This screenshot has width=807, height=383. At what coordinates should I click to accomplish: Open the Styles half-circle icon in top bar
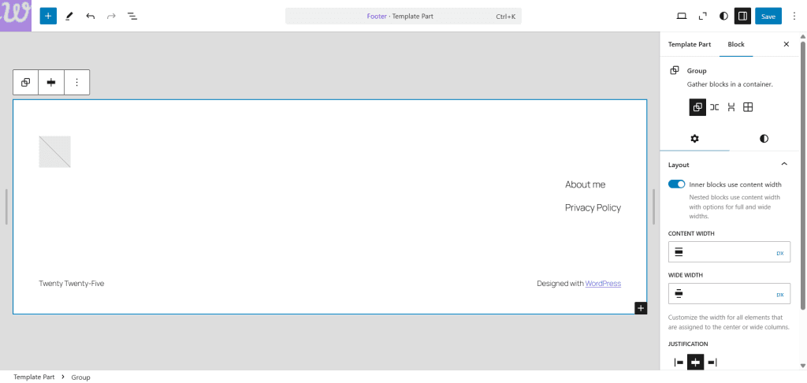pos(724,16)
